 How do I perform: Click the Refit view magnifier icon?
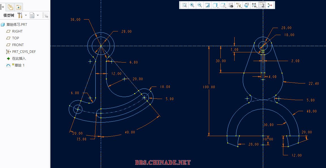tap(184, 5)
